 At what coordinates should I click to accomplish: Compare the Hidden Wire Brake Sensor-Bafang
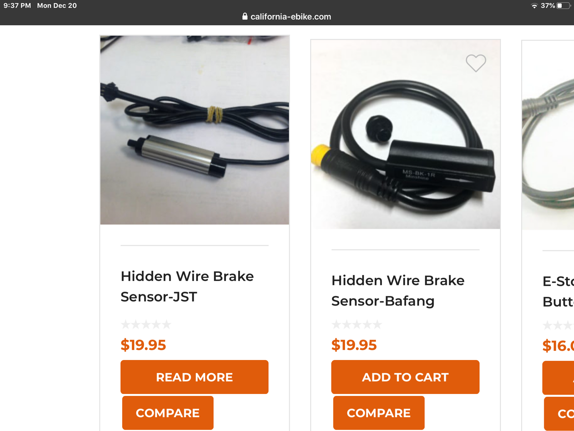tap(379, 413)
